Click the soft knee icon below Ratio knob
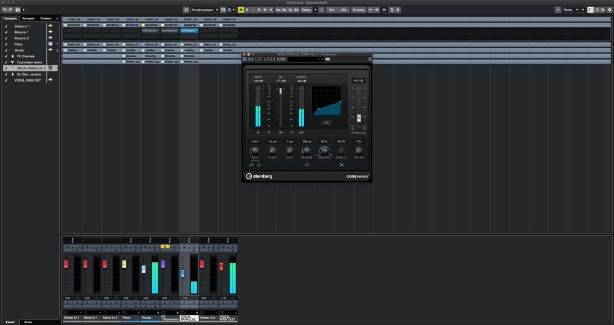Viewport: 614px width, 325px height. [251, 165]
